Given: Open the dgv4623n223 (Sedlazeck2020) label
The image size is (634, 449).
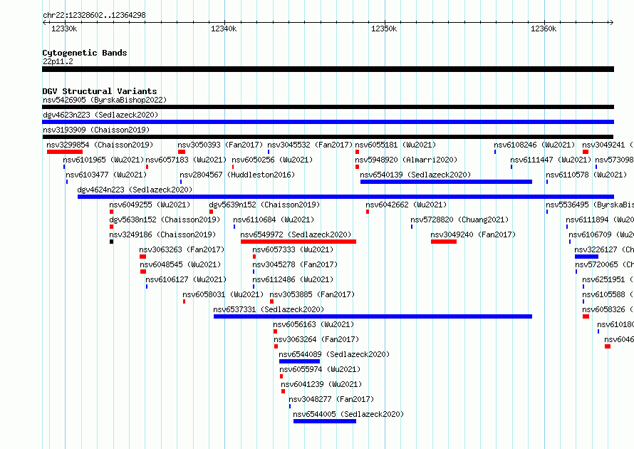Looking at the screenshot, I should 100,115.
